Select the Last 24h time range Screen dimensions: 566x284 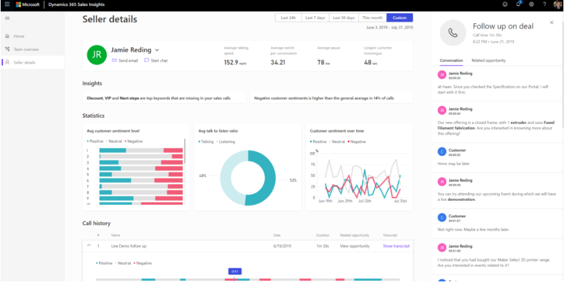pos(289,18)
